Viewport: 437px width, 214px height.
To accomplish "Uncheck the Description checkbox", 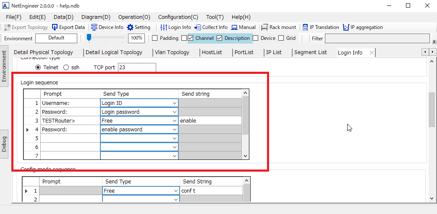I will 219,38.
